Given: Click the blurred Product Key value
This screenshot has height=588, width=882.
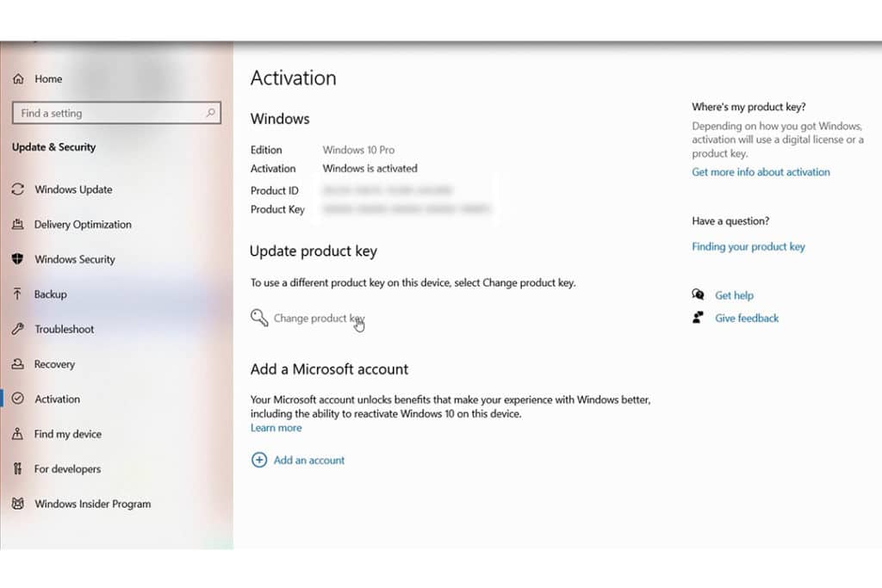Looking at the screenshot, I should (407, 209).
